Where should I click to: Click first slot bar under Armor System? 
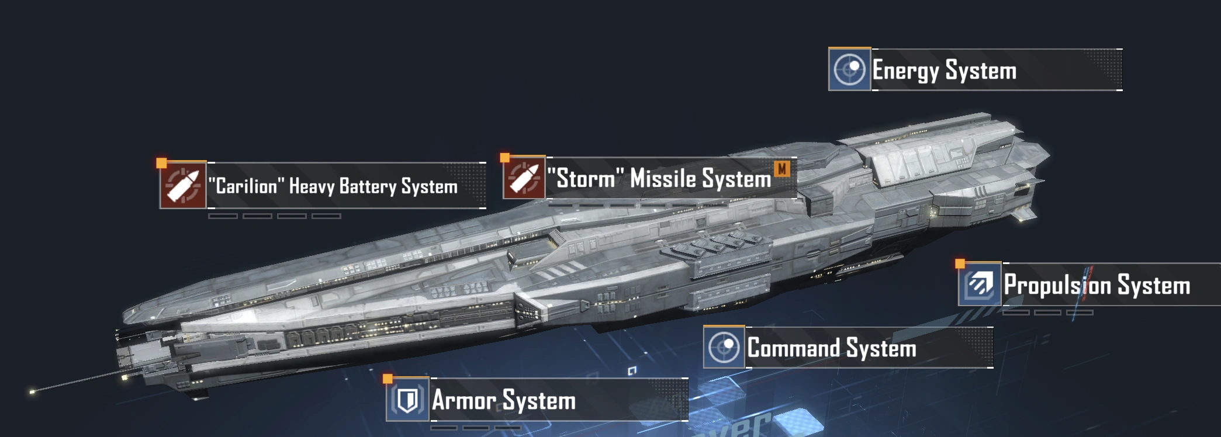(x=444, y=428)
